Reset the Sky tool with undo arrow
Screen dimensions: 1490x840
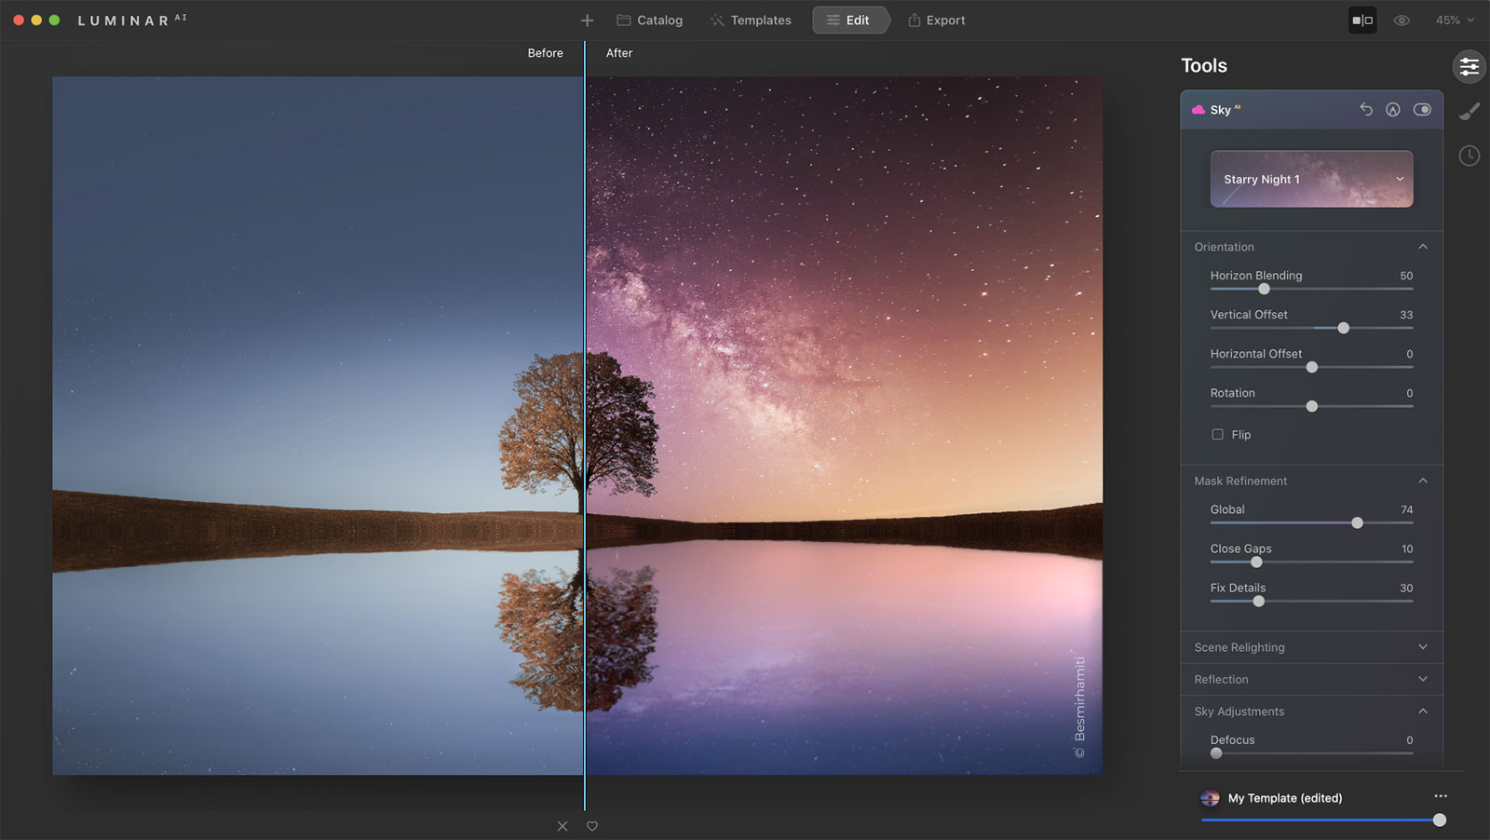pyautogui.click(x=1365, y=109)
